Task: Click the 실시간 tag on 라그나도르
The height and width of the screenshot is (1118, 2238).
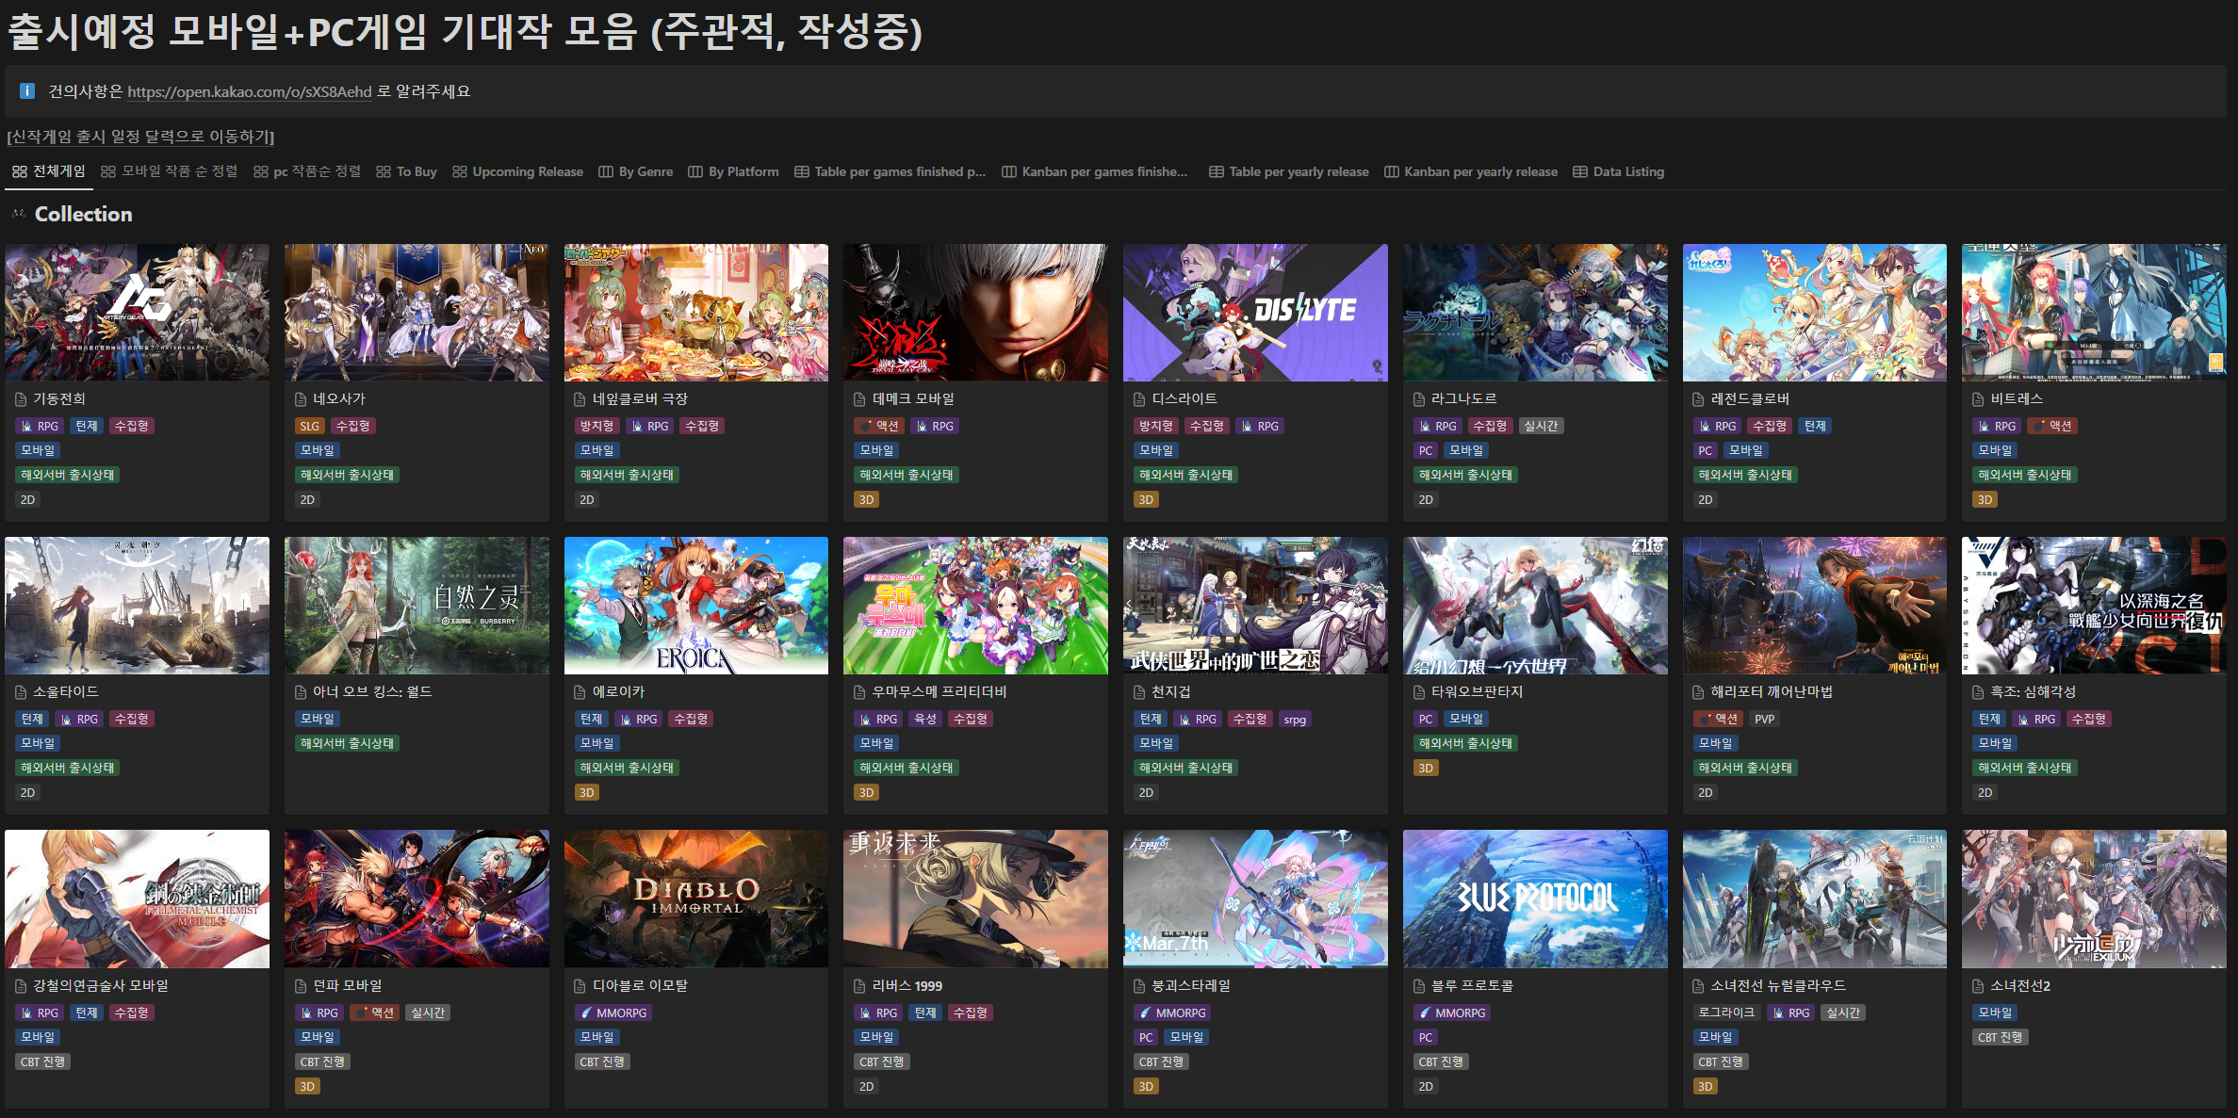Action: point(1542,427)
